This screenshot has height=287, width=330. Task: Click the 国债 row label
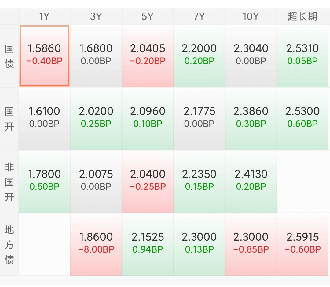(x=9, y=56)
